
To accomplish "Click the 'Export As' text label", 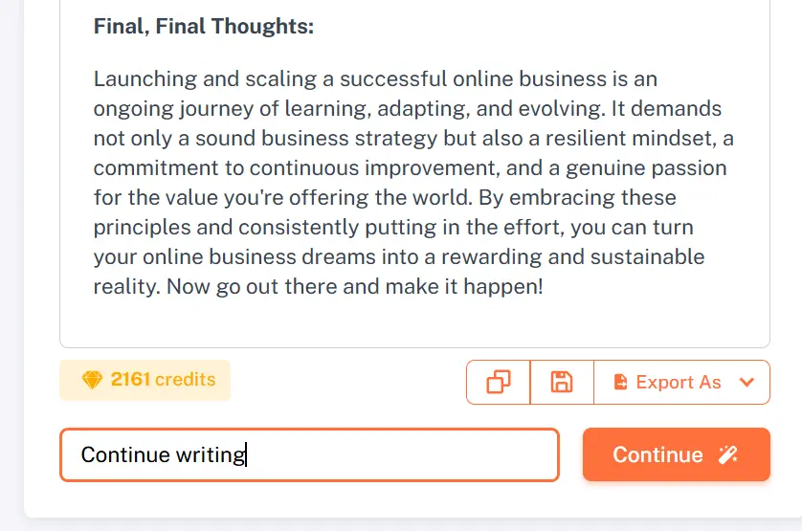I will [678, 382].
